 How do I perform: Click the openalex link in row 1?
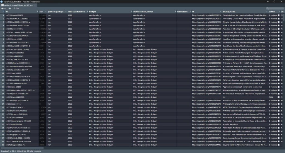click(206, 15)
